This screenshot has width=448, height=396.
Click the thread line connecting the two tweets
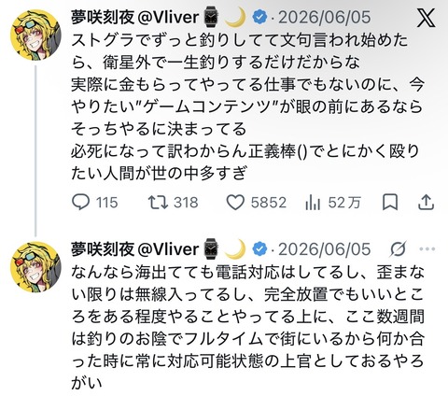pos(35,150)
